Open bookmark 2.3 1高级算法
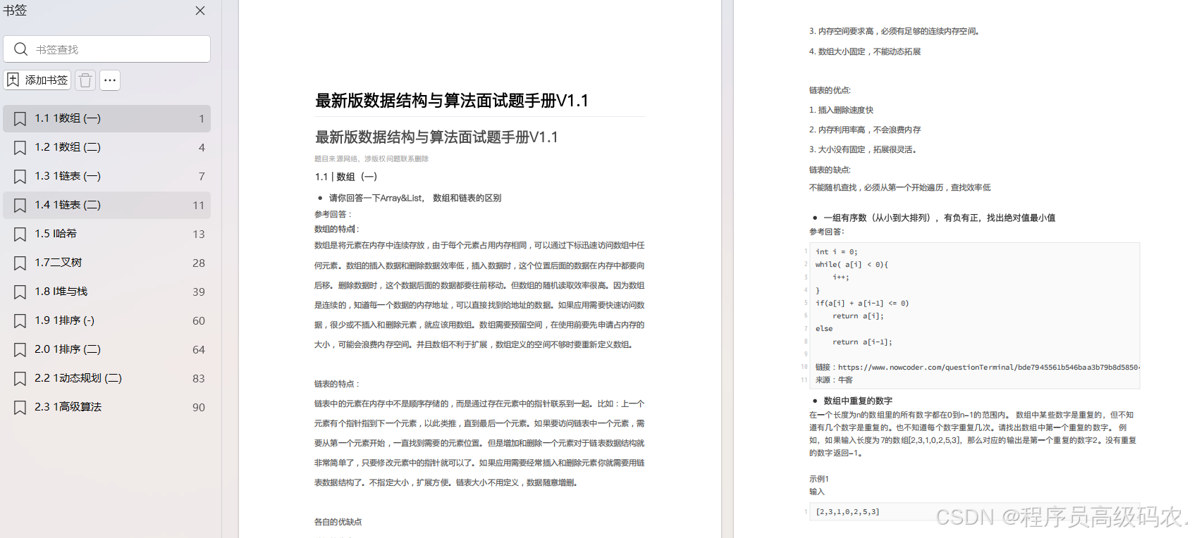Viewport: 1192px width, 538px height. [107, 407]
